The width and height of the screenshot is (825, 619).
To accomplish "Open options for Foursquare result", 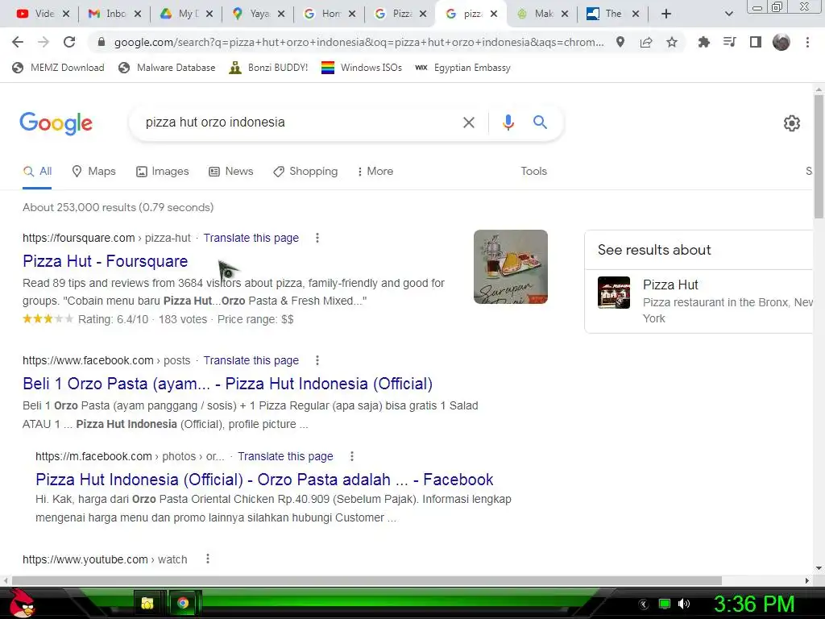I will 317,238.
